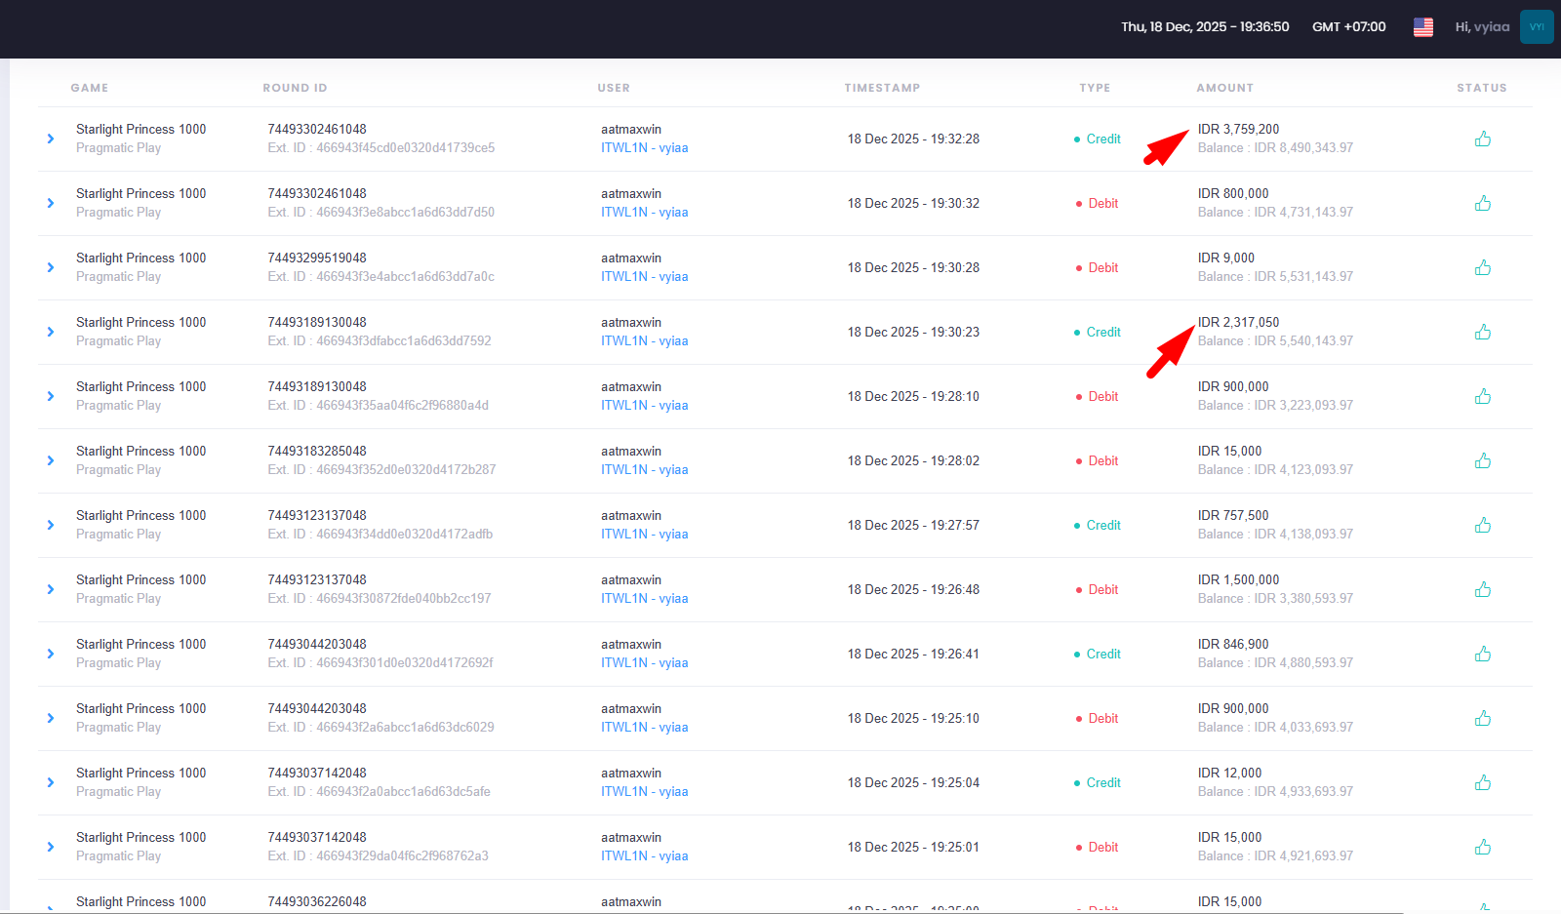The height and width of the screenshot is (914, 1561).
Task: Select Balance : IDR 4,921,693.97 text
Action: tap(1275, 856)
